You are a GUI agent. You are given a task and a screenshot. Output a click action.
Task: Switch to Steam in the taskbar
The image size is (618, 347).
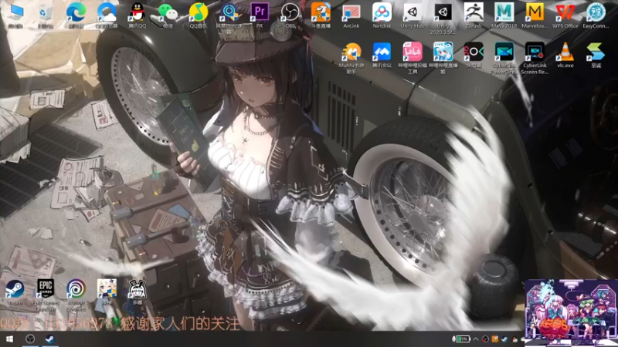pos(49,339)
